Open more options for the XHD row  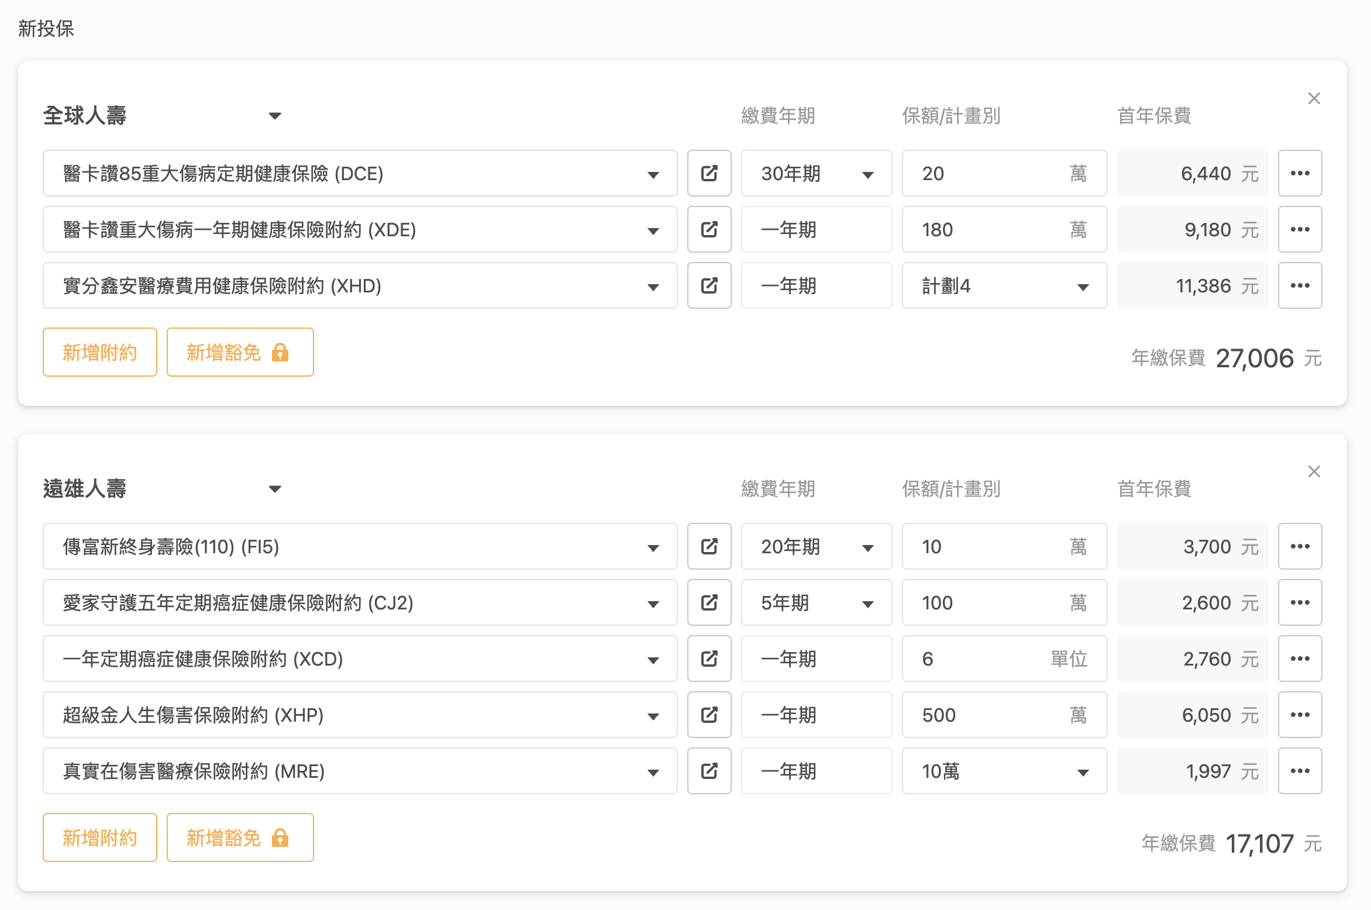(x=1300, y=285)
